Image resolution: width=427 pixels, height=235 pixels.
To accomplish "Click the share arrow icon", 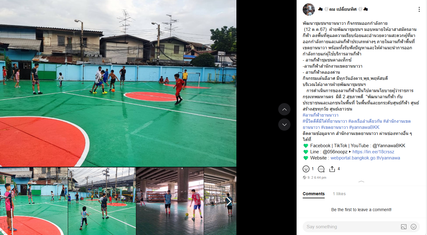I will point(332,169).
